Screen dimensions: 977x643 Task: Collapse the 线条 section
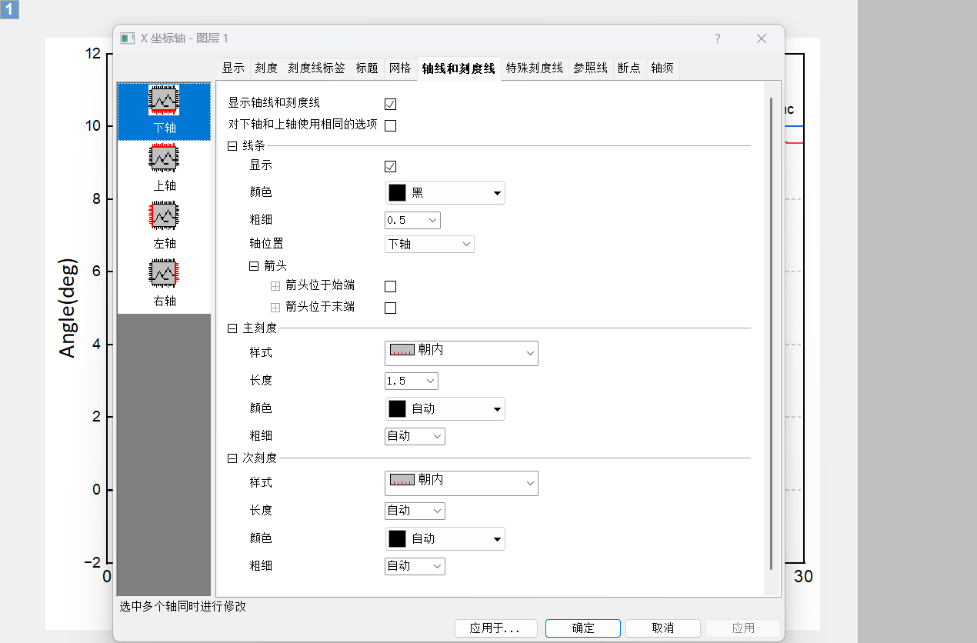point(232,145)
